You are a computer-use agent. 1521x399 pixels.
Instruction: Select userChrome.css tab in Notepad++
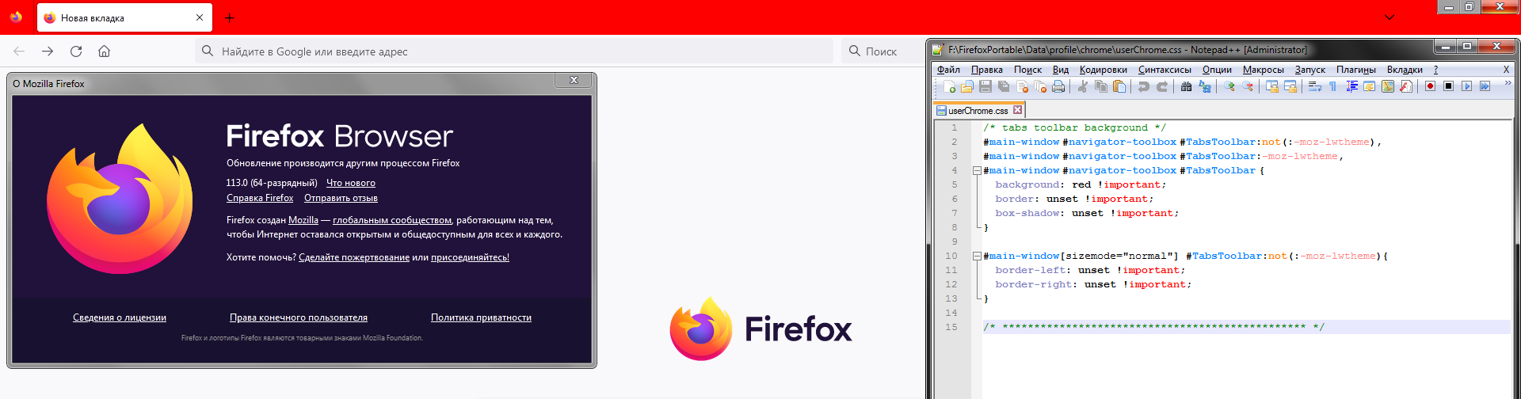pyautogui.click(x=978, y=111)
